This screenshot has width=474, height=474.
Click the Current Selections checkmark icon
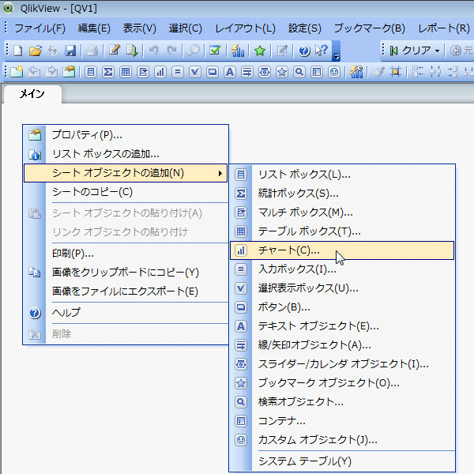click(215, 51)
